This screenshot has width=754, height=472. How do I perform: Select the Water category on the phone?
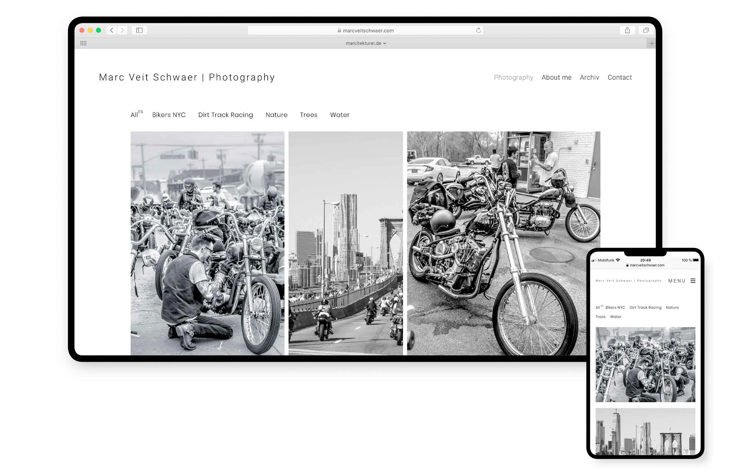[x=616, y=316]
